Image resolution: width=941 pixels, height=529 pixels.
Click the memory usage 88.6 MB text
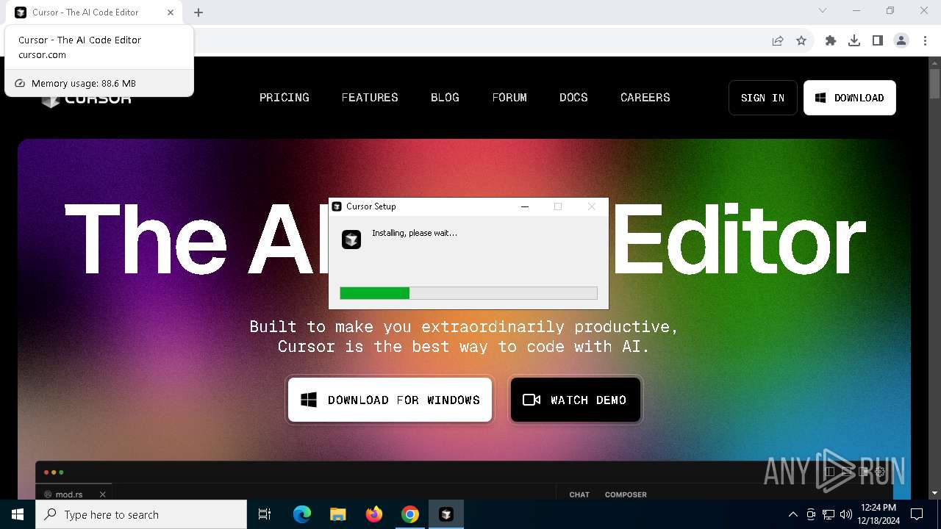84,84
